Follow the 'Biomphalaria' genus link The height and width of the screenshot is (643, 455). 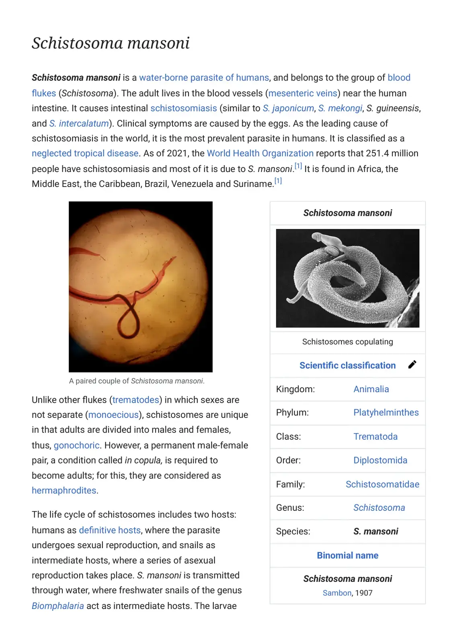(x=58, y=606)
